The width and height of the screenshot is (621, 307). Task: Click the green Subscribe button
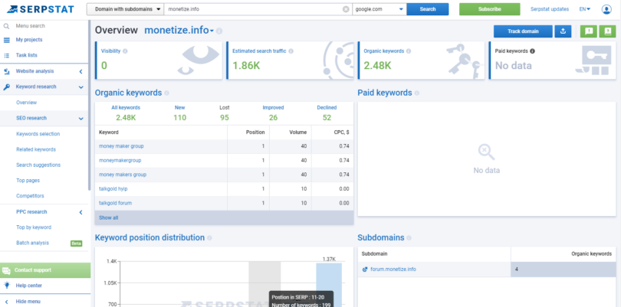(x=489, y=9)
